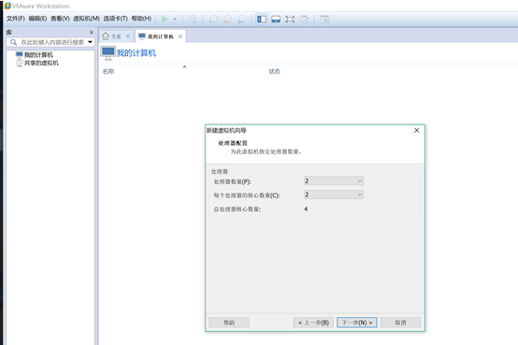The image size is (518, 345).
Task: Click the full screen mode icon
Action: (290, 19)
